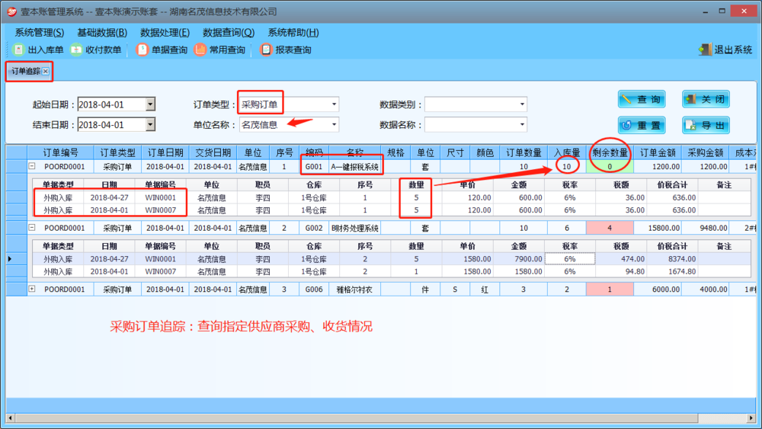Open the 数据处理(E) menu
The image size is (762, 429).
tap(165, 33)
